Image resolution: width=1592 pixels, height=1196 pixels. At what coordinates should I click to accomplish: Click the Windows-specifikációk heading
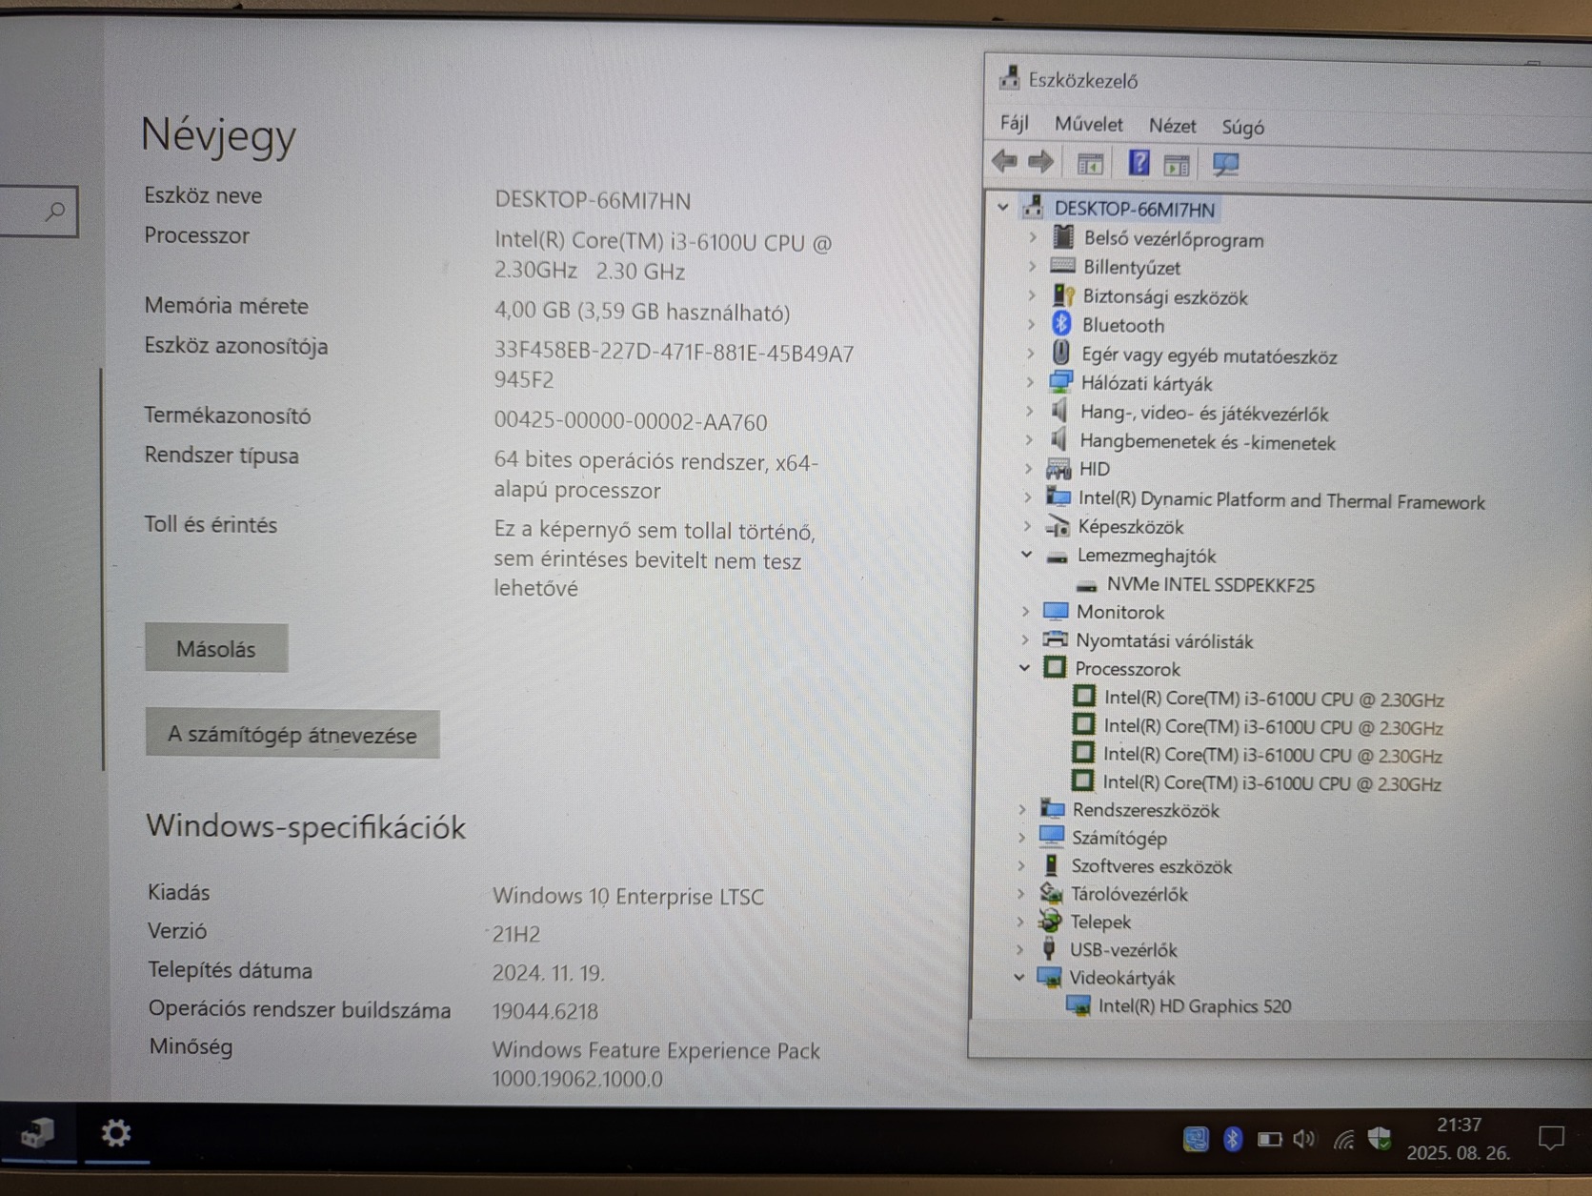[x=306, y=827]
